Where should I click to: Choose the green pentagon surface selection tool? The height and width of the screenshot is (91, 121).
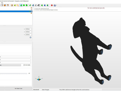click(x=24, y=5)
